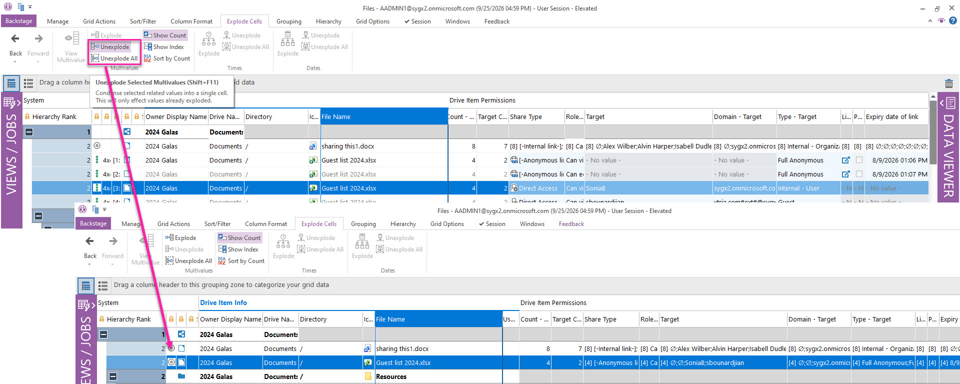The width and height of the screenshot is (960, 384).
Task: Select the flat list view icon, upper window
Action: 28,83
